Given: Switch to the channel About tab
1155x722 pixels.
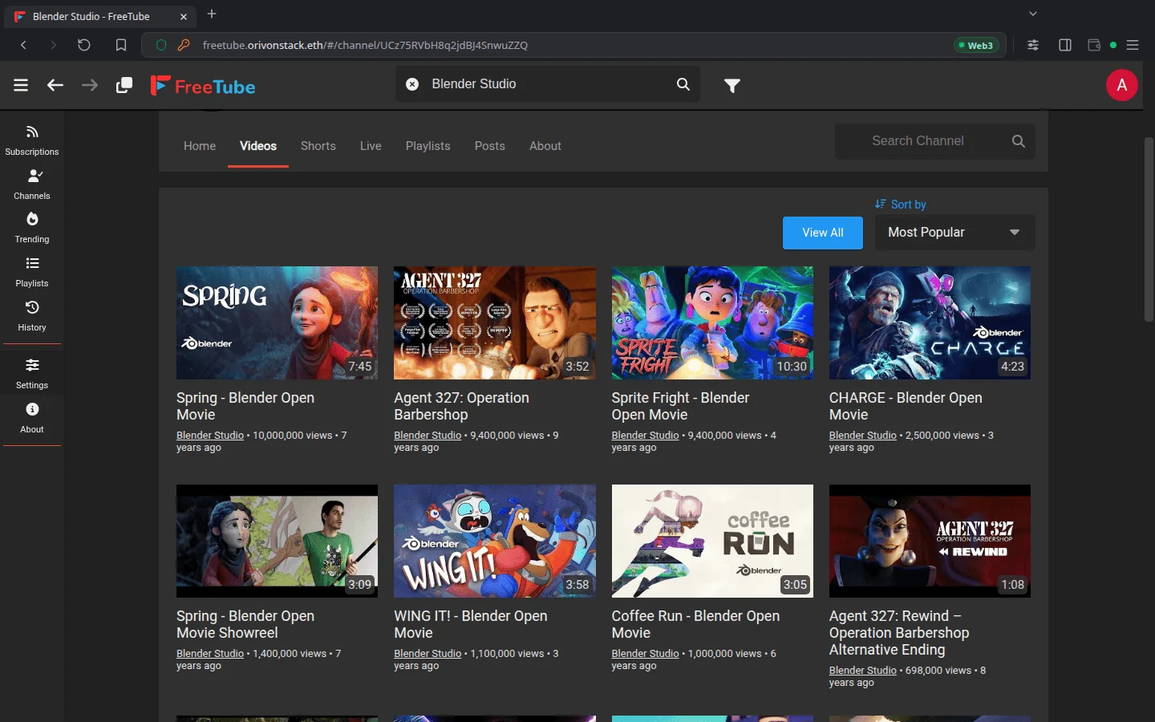Looking at the screenshot, I should 545,146.
